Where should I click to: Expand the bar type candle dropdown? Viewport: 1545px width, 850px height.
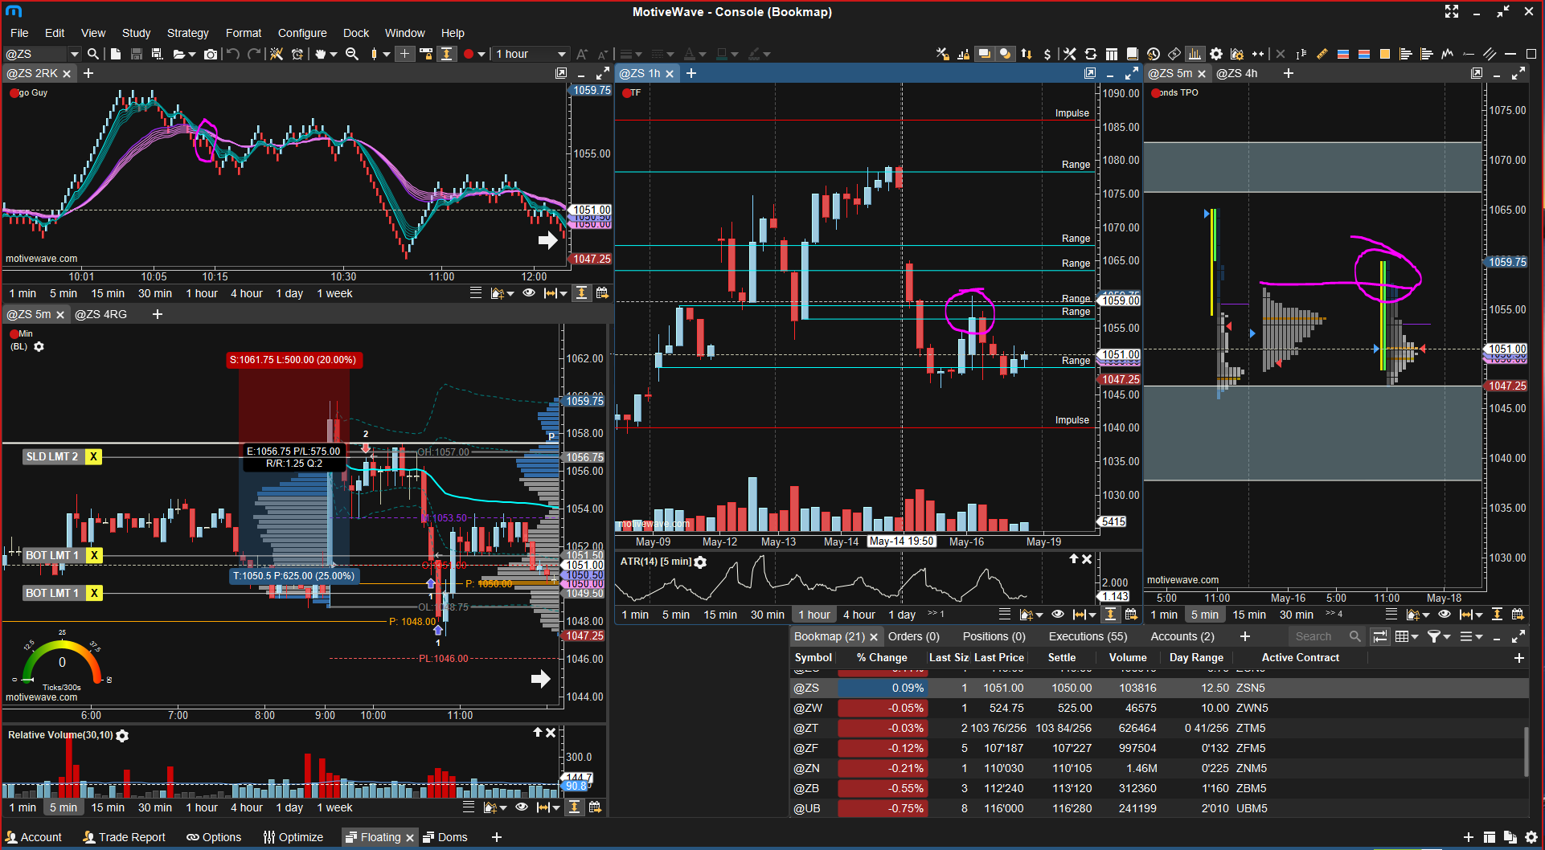pos(387,54)
